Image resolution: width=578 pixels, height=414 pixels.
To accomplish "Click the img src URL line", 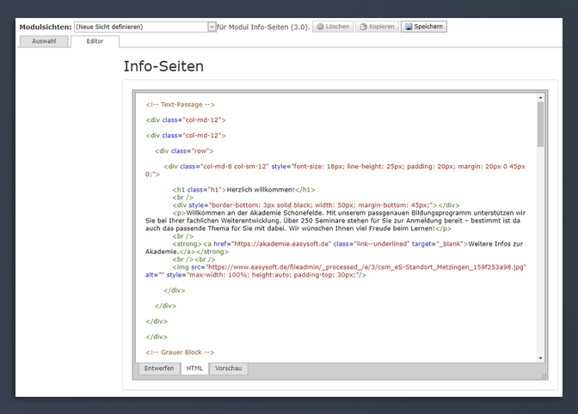I will [x=344, y=267].
